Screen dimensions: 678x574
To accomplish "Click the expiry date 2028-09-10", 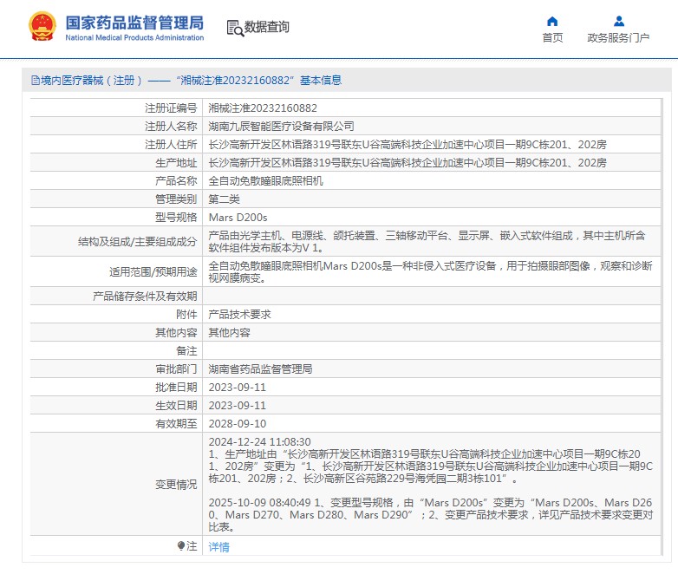I will tap(237, 424).
